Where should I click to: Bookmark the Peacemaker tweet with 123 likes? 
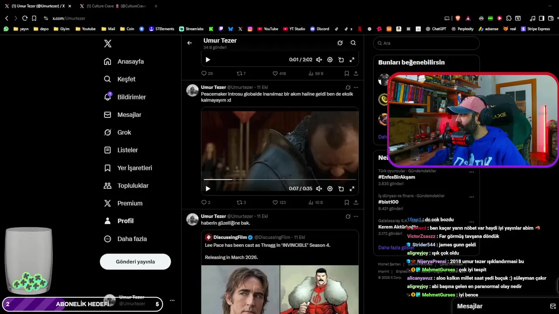tap(346, 202)
